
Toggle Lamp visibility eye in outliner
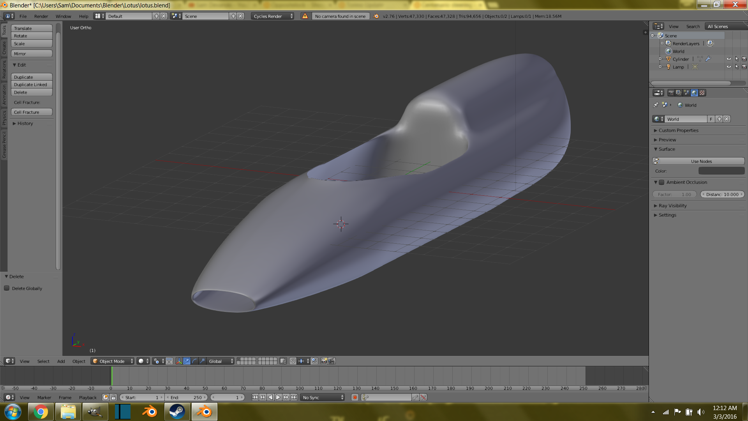tap(729, 67)
